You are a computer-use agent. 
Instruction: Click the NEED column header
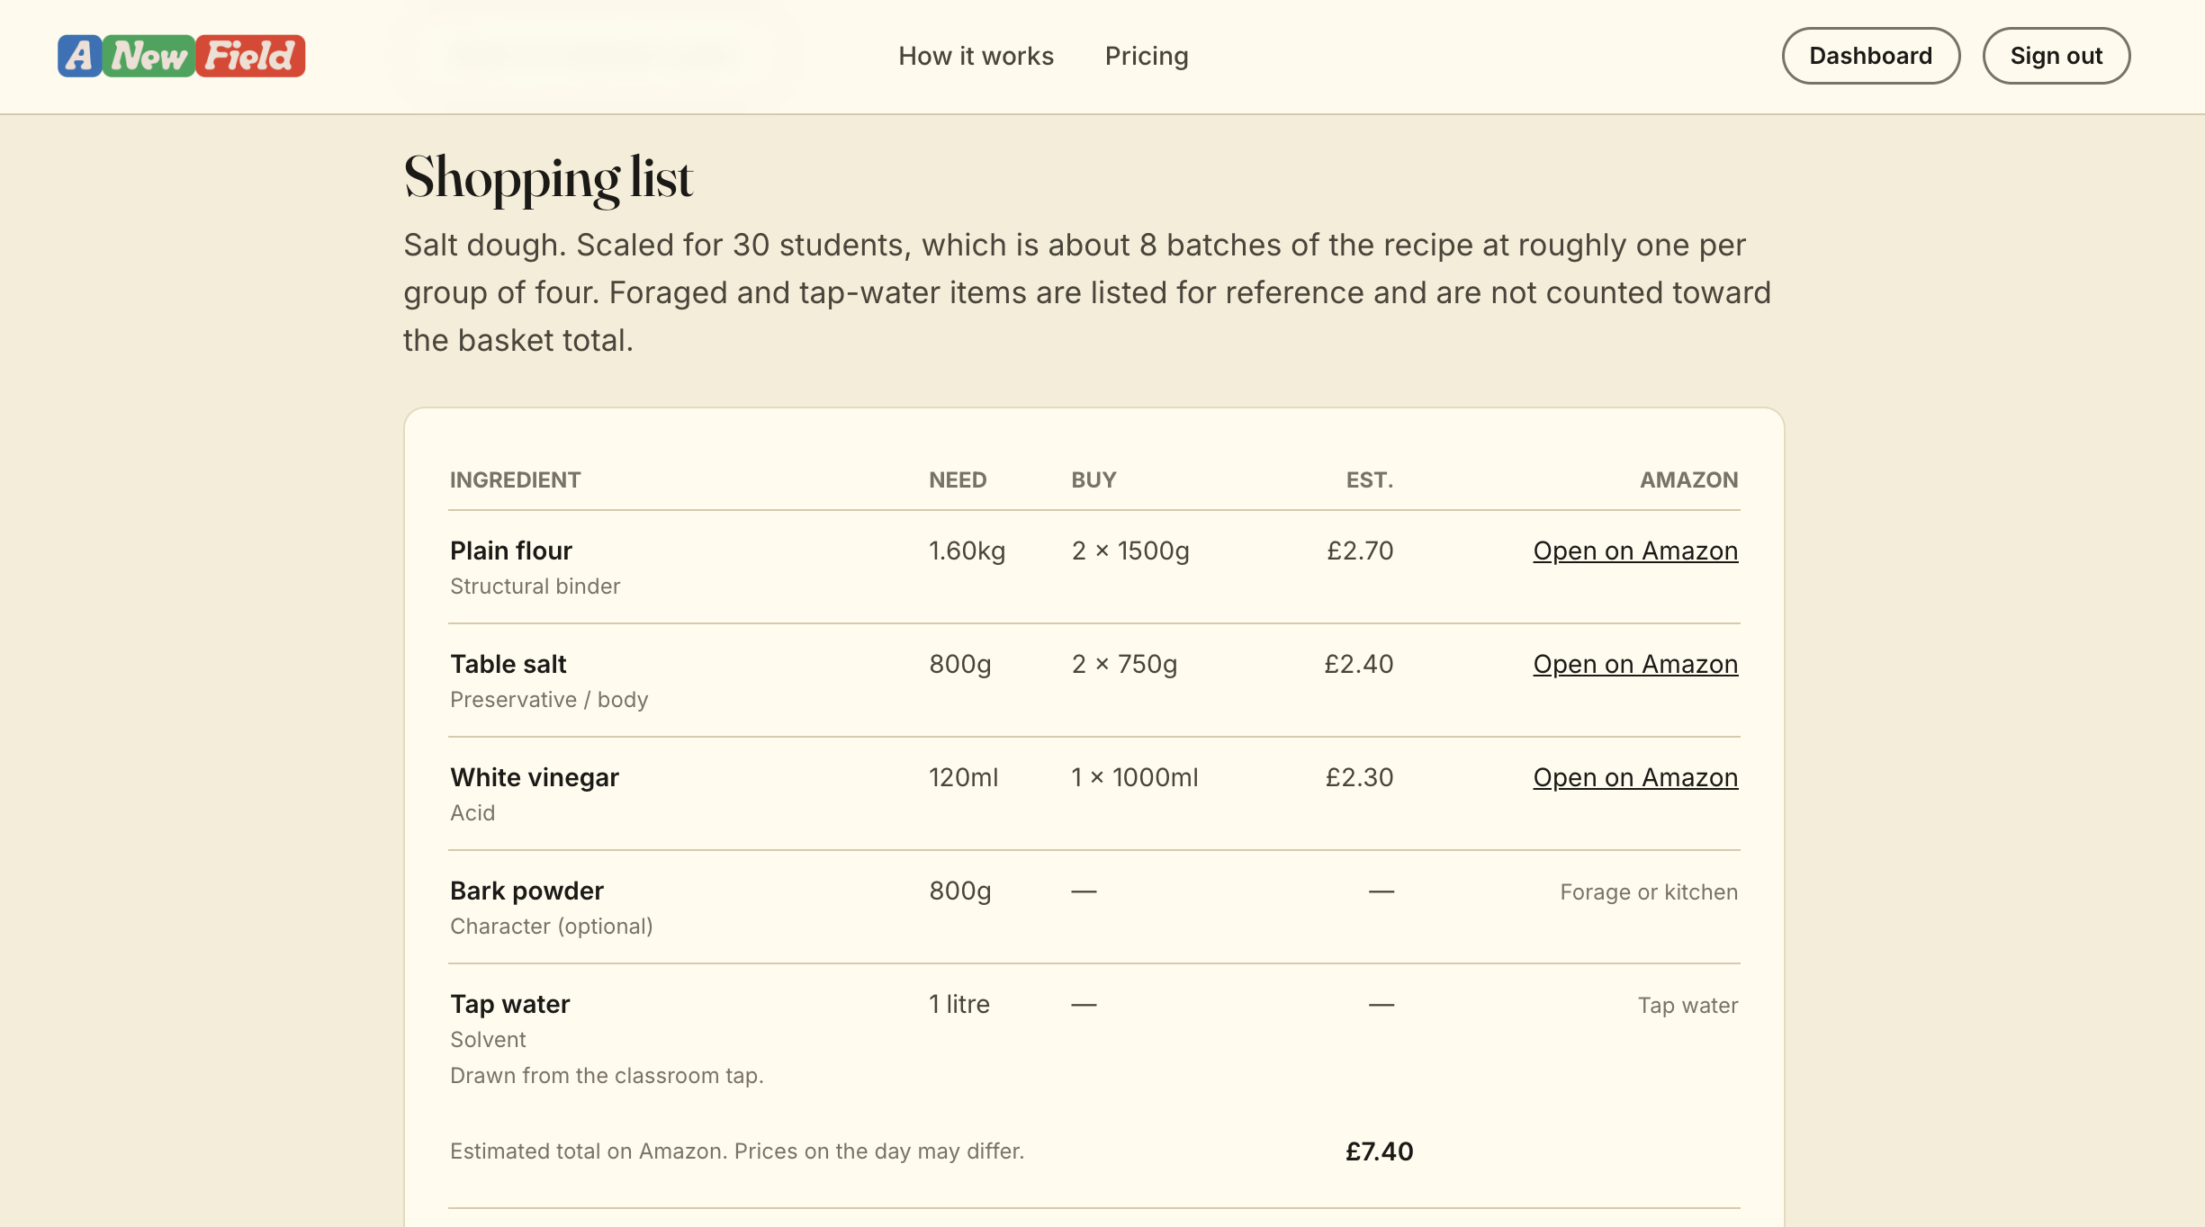[x=957, y=479]
